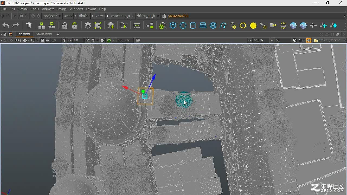Add a new tab with plus button
This screenshot has height=195, width=347.
coord(58,34)
